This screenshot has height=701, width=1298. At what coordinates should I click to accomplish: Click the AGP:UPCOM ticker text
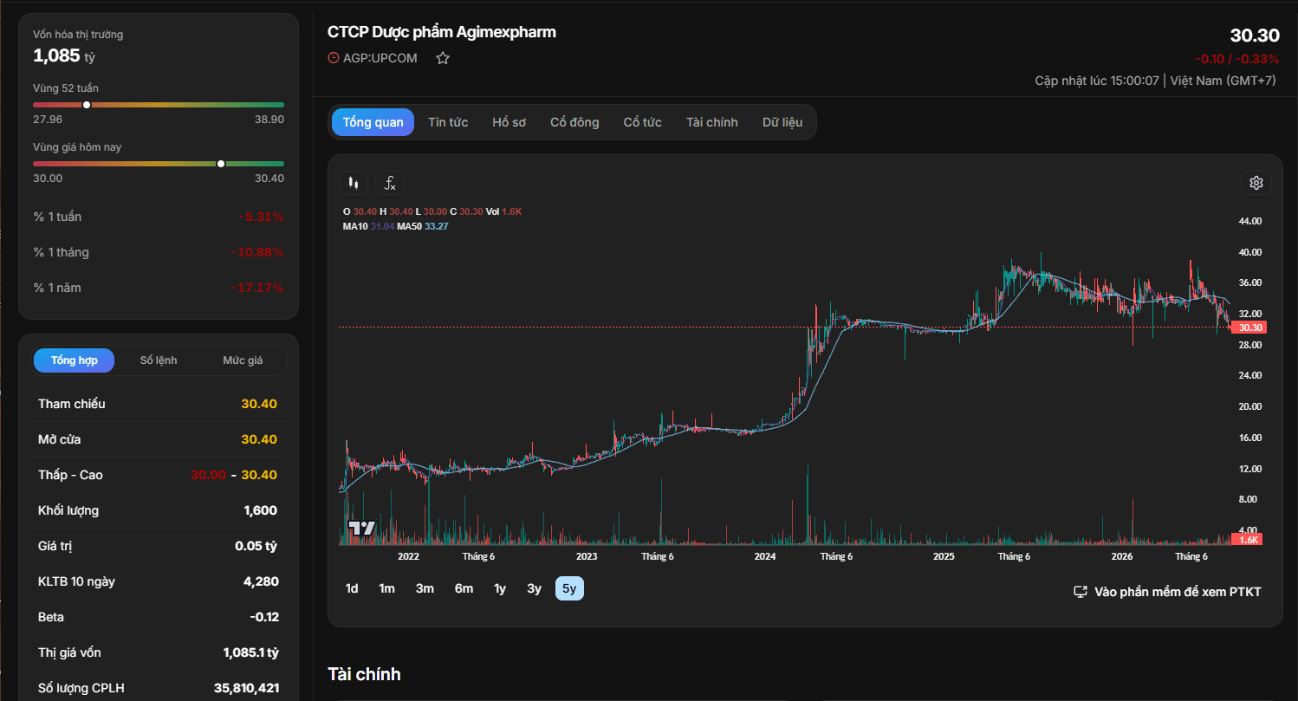380,58
